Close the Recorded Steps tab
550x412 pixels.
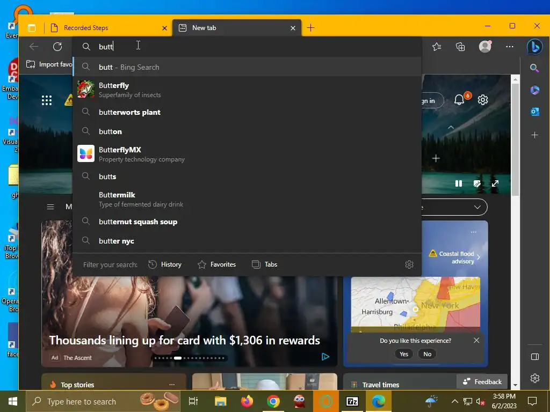pos(164,28)
